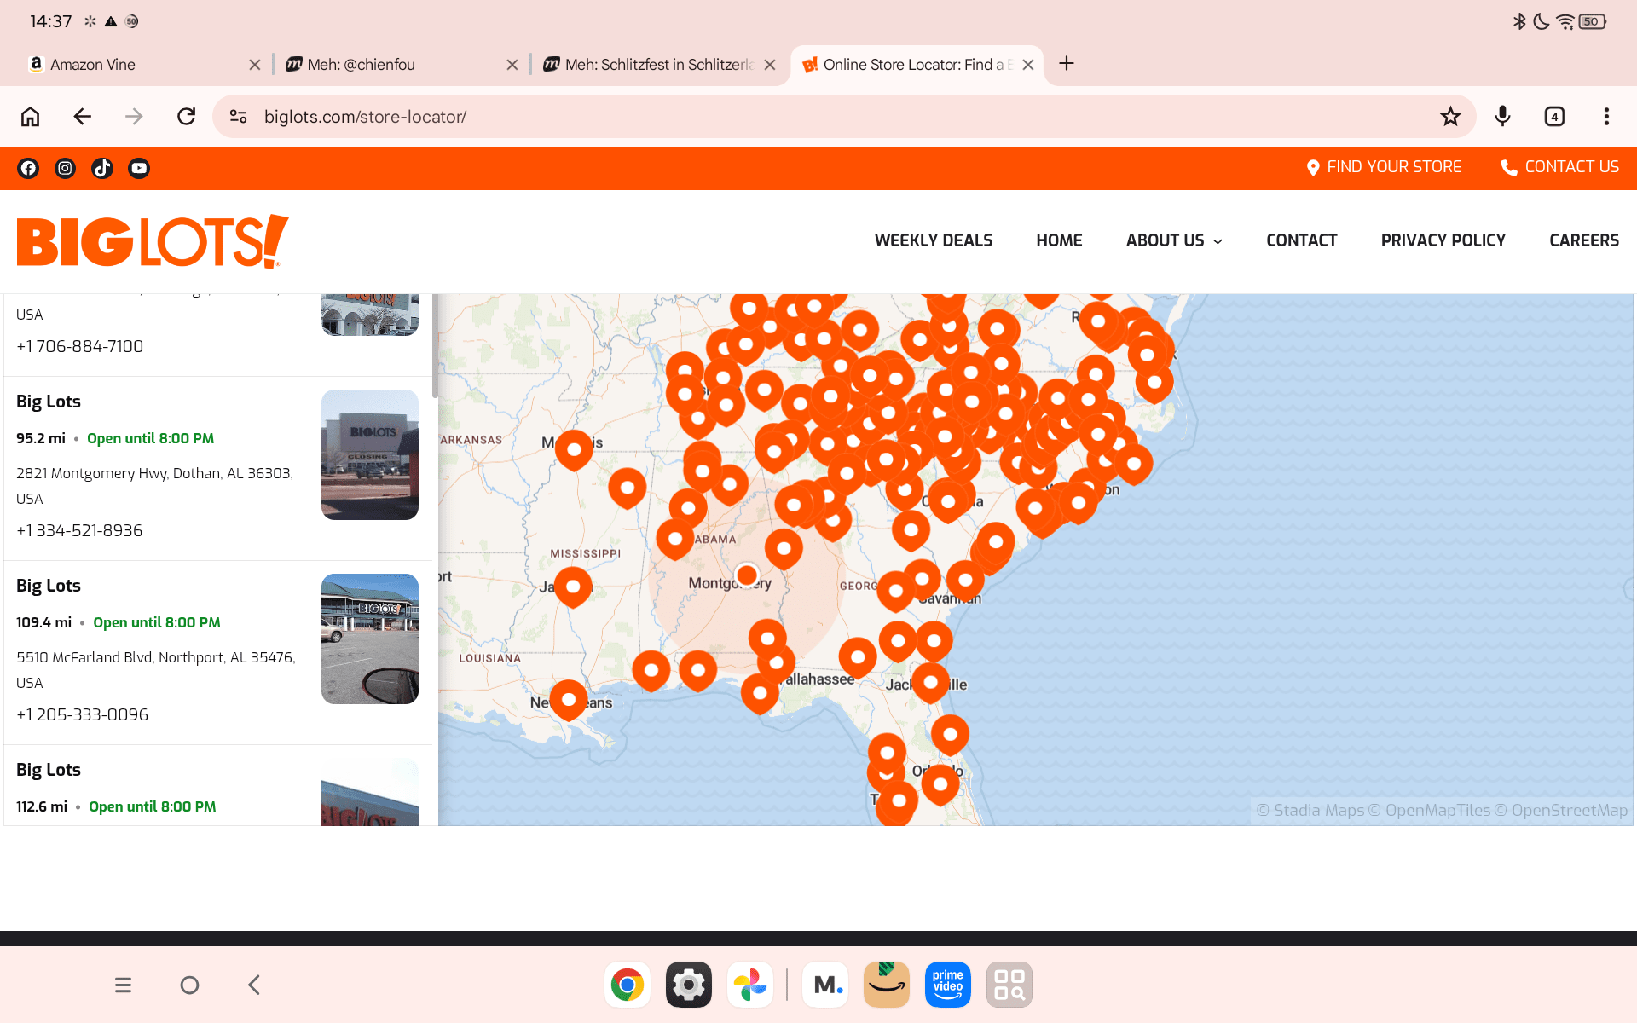Bookmark this page with the star icon

[1450, 117]
